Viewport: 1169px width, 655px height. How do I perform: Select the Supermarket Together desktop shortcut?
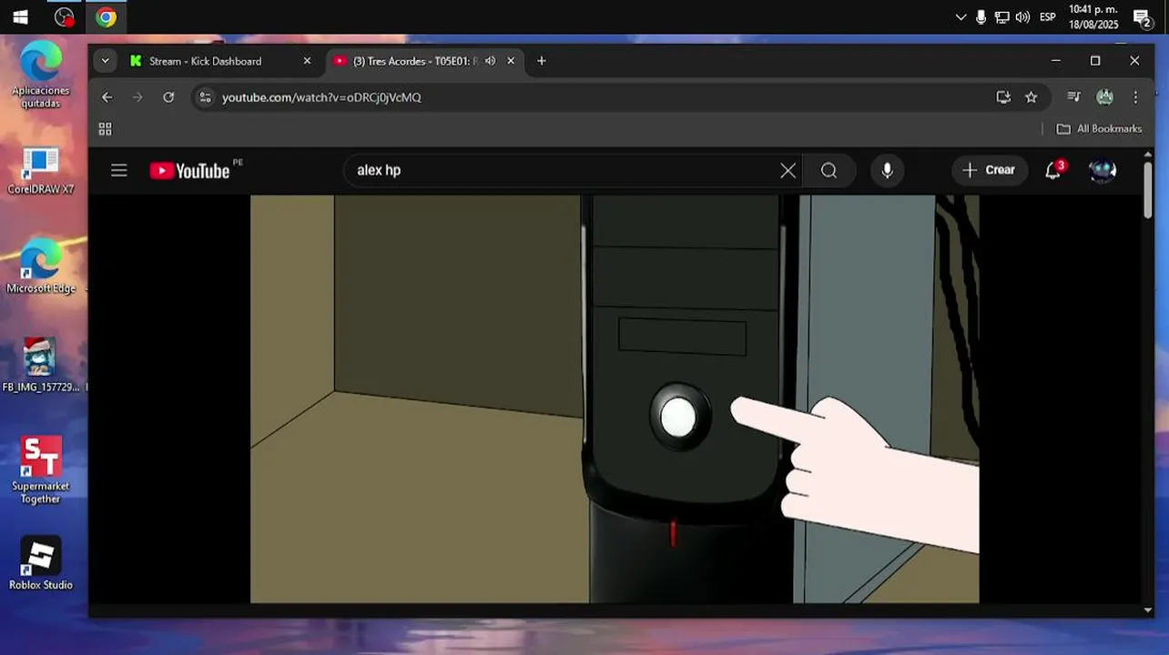tap(41, 470)
